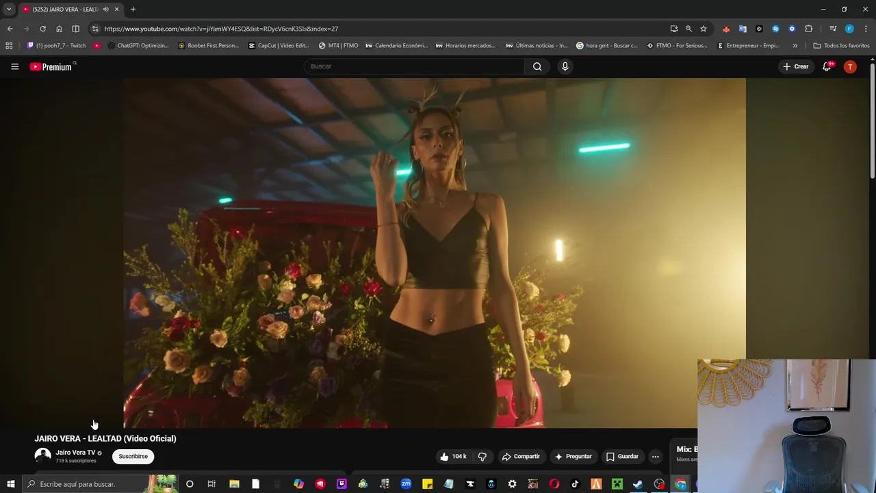
Task: Mute the playing tab's speaker icon
Action: point(105,10)
